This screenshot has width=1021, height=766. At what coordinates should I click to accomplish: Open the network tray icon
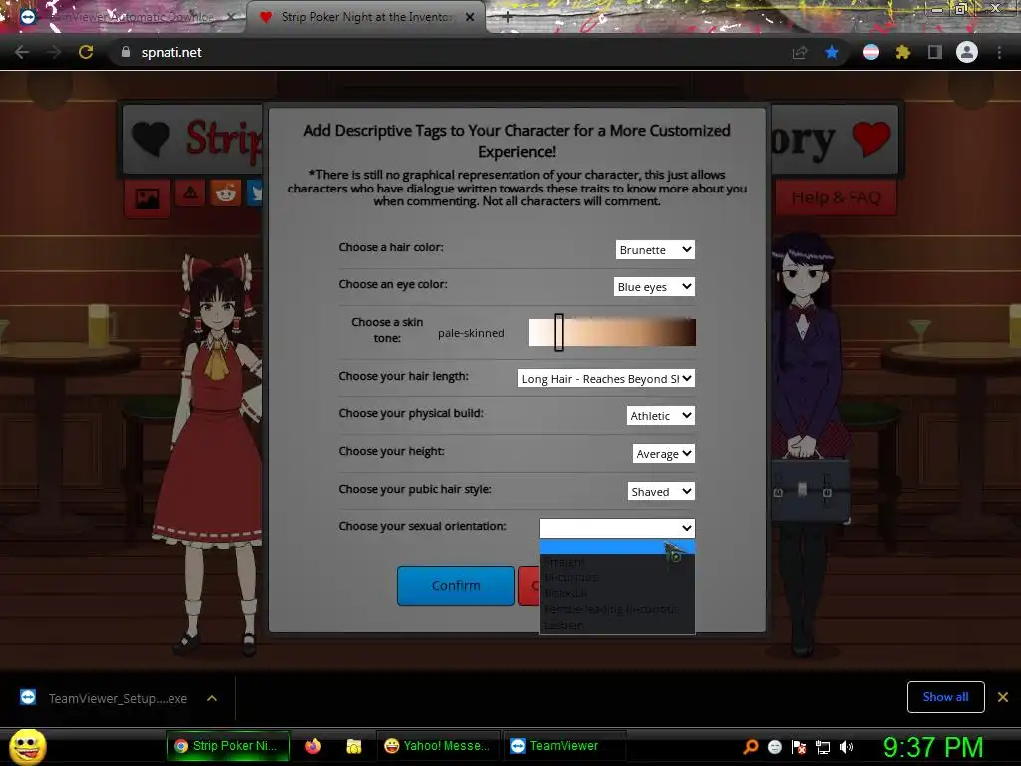(x=823, y=747)
